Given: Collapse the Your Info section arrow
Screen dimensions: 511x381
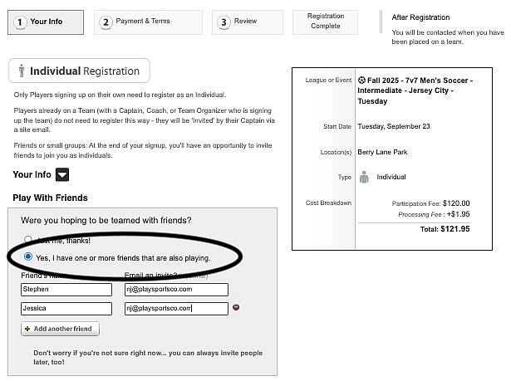Looking at the screenshot, I should 62,175.
